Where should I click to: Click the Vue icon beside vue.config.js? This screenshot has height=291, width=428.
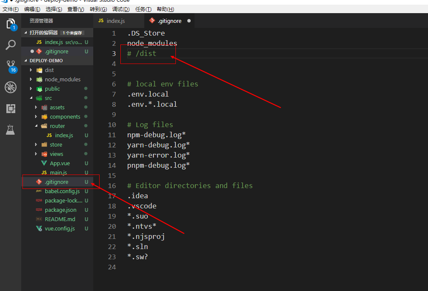pyautogui.click(x=39, y=229)
